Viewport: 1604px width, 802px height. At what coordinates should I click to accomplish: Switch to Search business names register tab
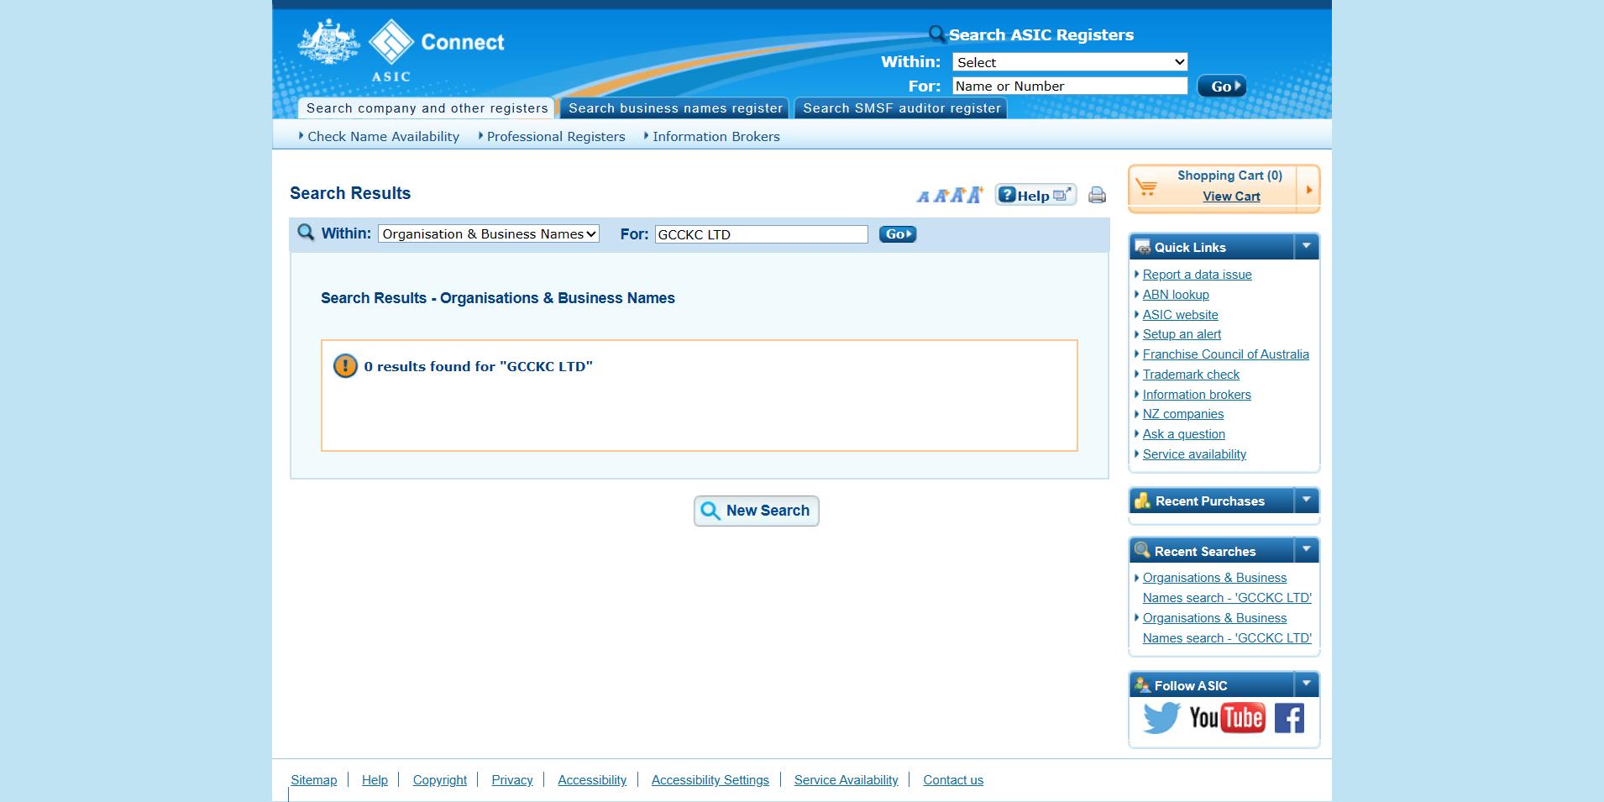pyautogui.click(x=675, y=108)
